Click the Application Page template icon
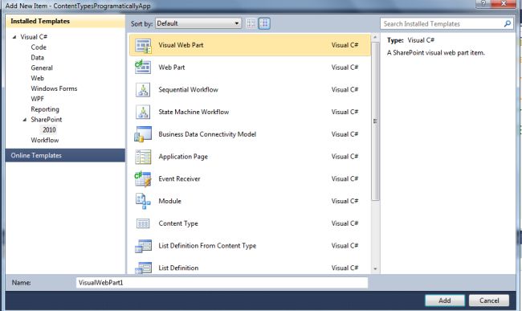This screenshot has height=311, width=522. (143, 157)
